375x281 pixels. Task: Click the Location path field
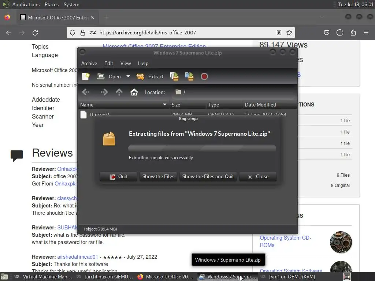pyautogui.click(x=234, y=92)
